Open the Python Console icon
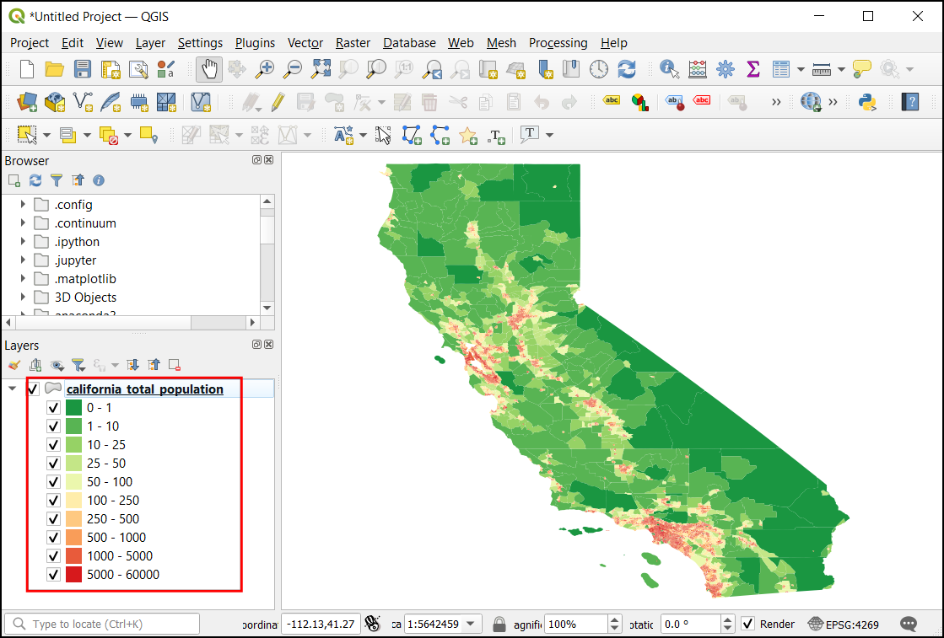Image resolution: width=944 pixels, height=638 pixels. point(866,102)
